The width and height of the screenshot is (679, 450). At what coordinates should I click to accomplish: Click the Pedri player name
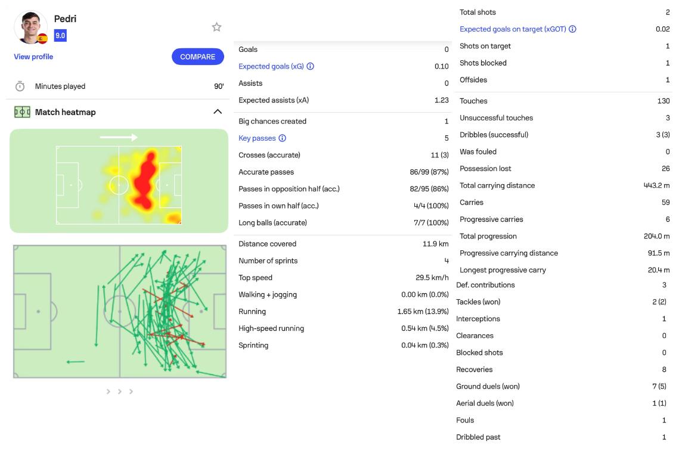click(x=66, y=19)
